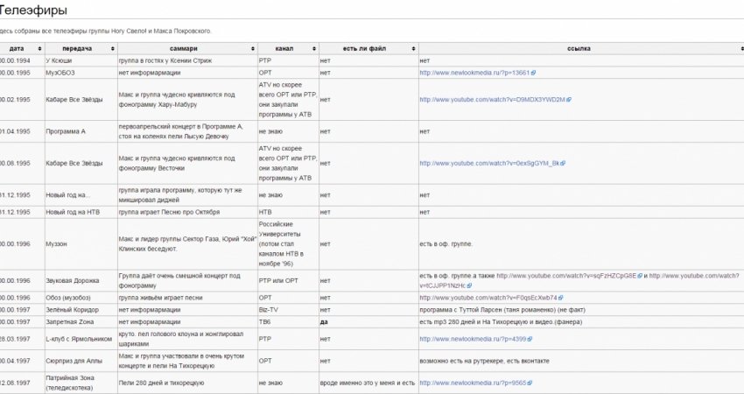The height and width of the screenshot is (394, 744).
Task: Click sort arrows in the «дата» column header
Action: [39, 48]
